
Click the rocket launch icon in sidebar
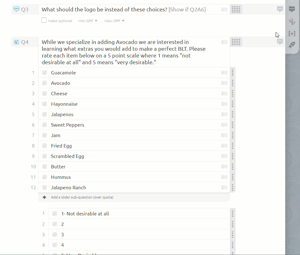click(292, 45)
